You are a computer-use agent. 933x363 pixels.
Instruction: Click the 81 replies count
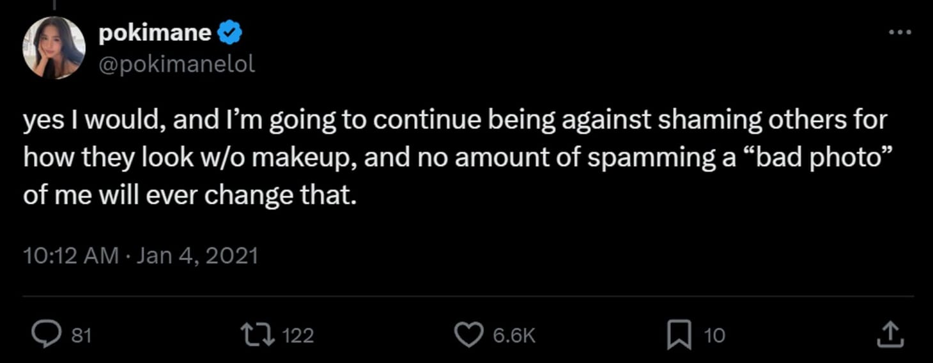tap(81, 336)
